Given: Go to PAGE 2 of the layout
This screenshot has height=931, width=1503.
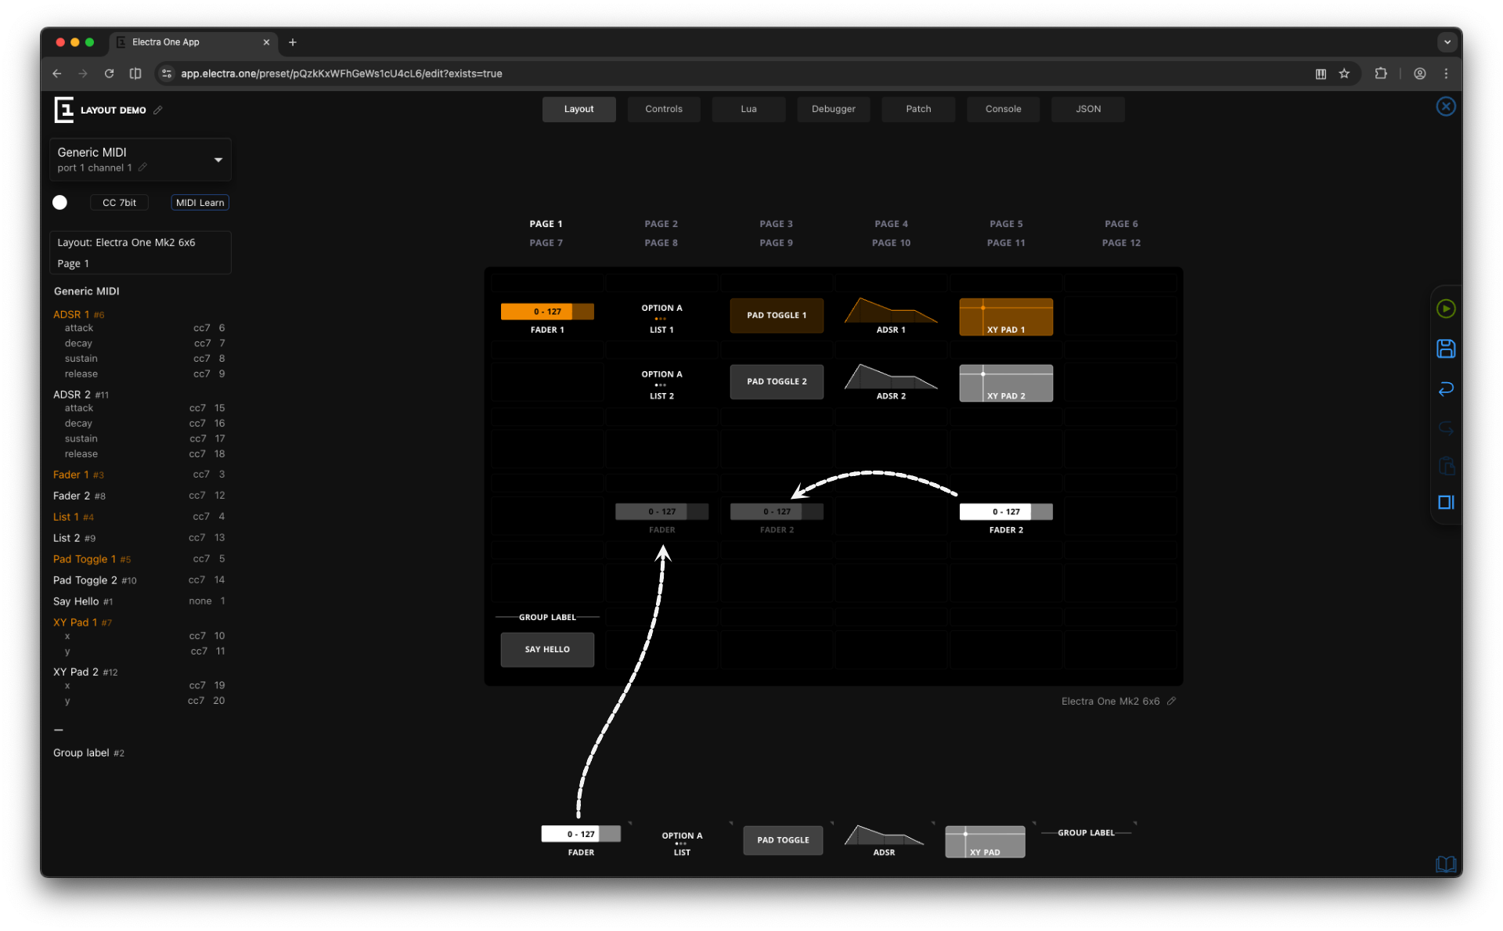Looking at the screenshot, I should click(x=661, y=224).
